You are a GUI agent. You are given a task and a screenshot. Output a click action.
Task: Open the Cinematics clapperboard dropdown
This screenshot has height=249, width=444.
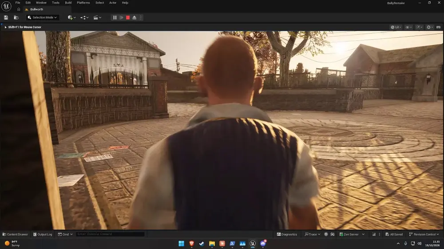97,18
